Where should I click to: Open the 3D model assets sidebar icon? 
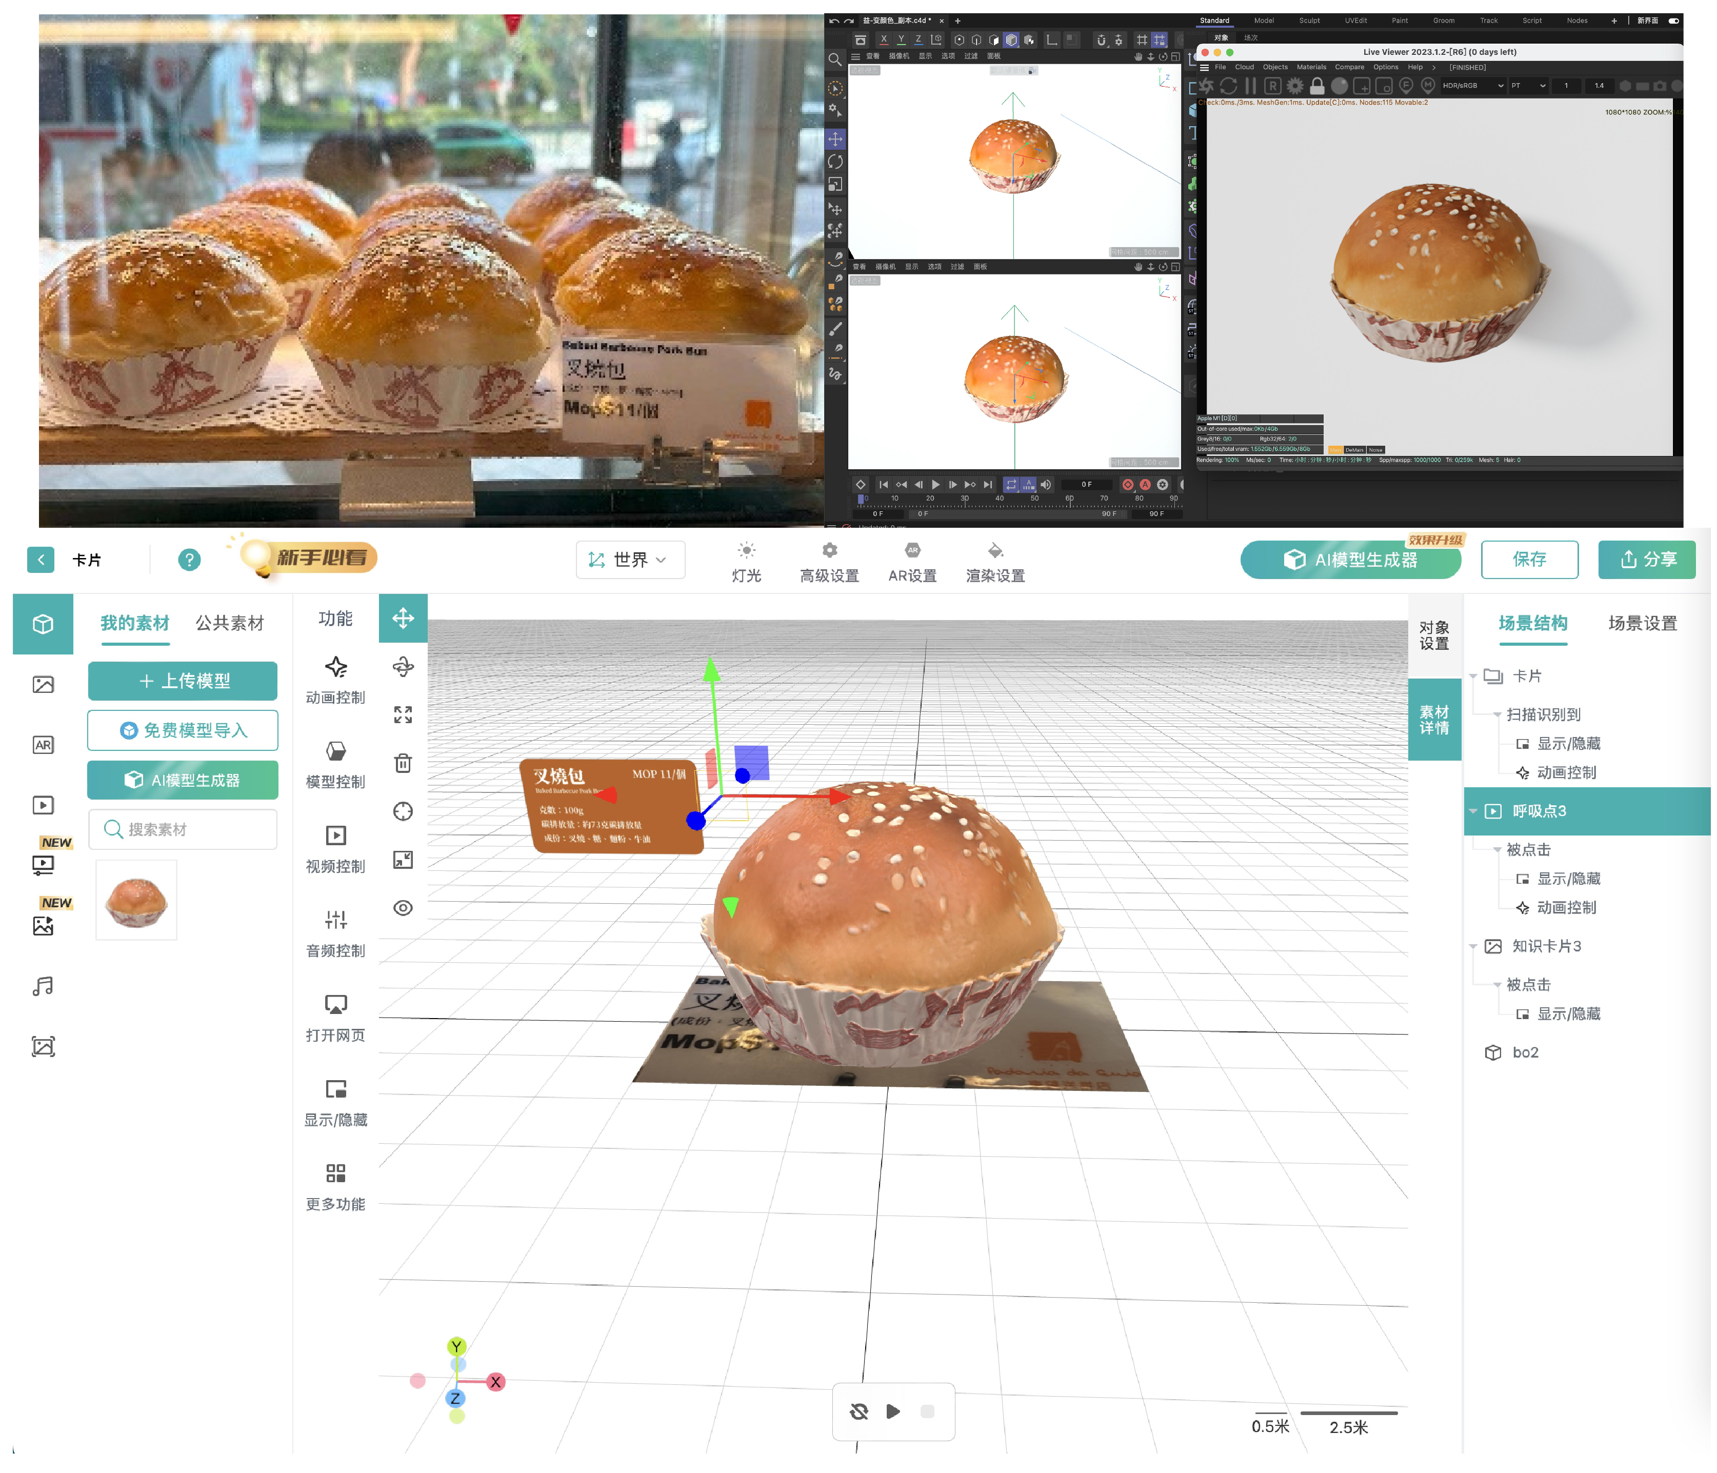coord(43,624)
